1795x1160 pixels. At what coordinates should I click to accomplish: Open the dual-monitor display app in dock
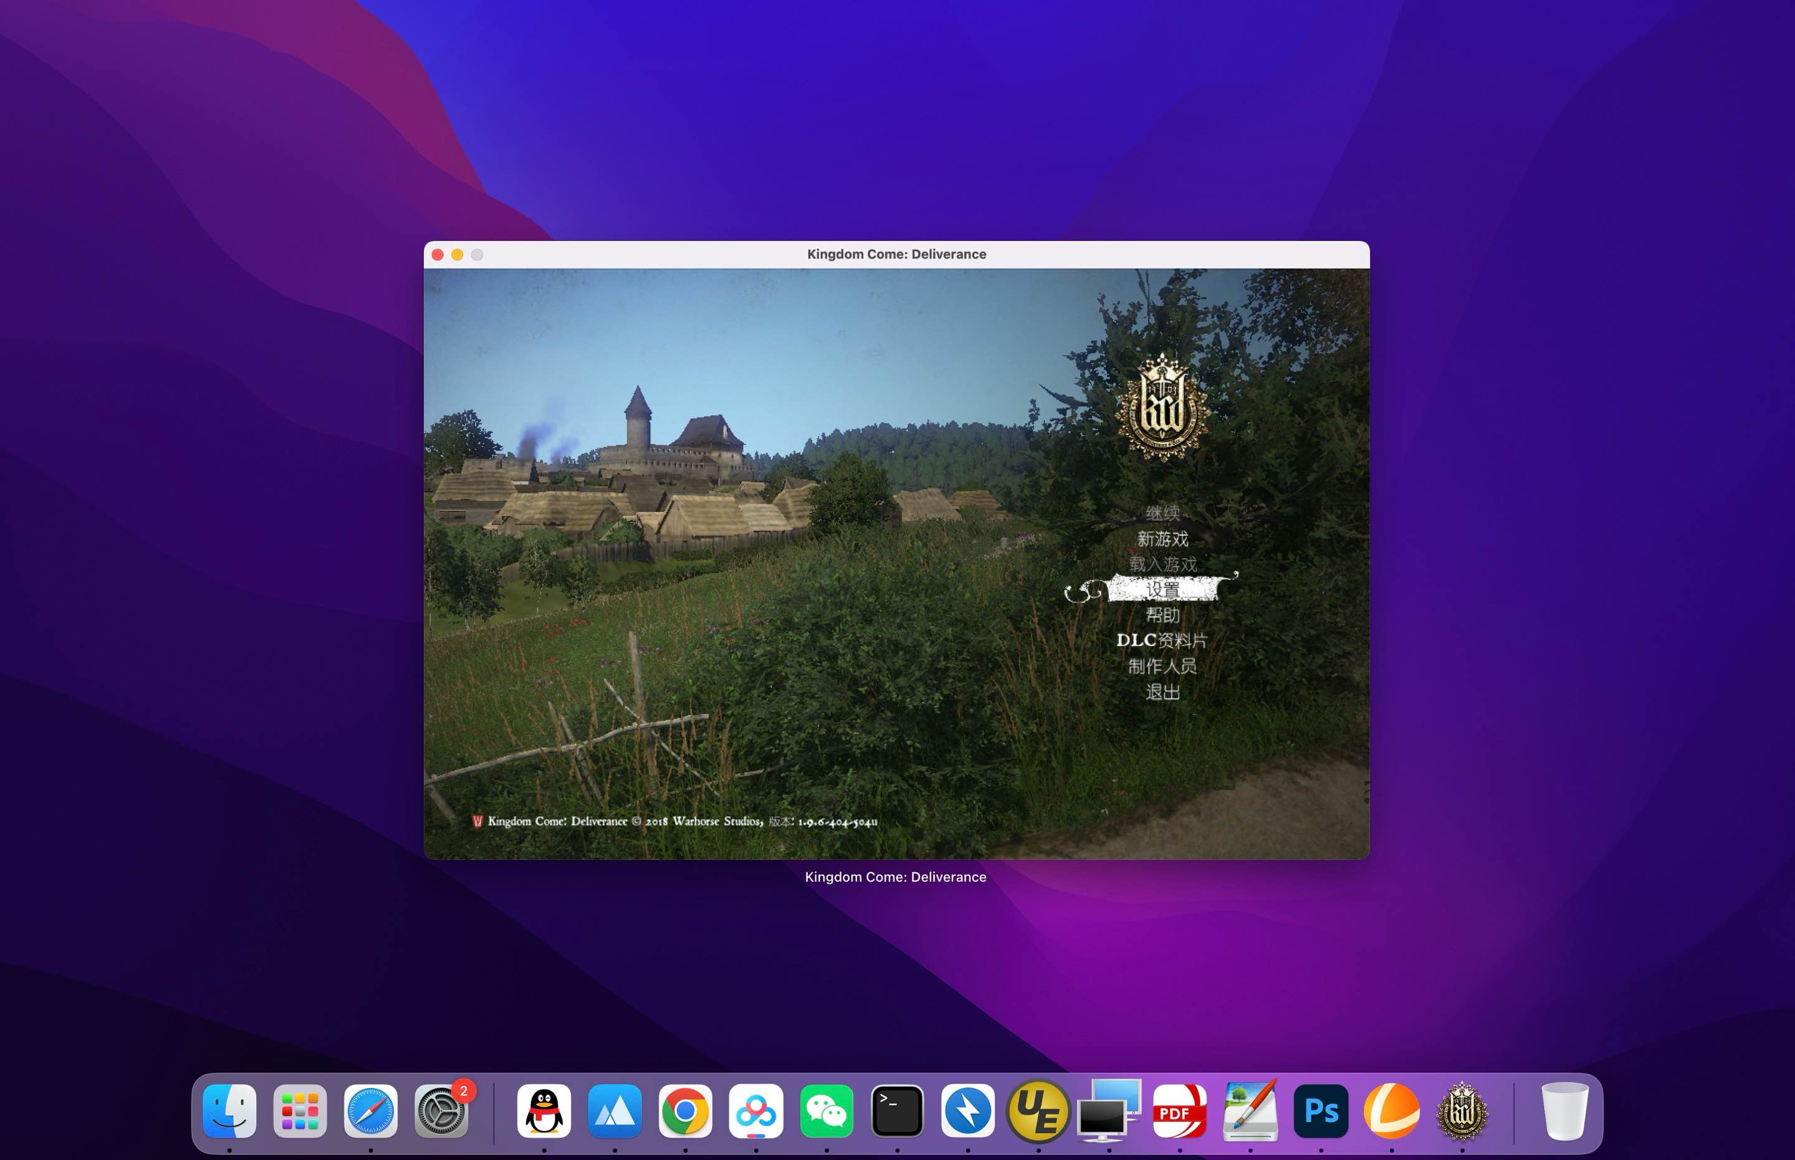pos(1109,1110)
